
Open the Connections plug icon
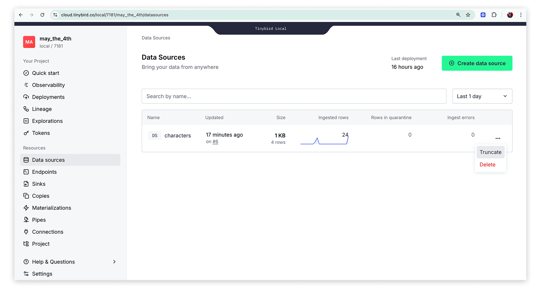[26, 232]
